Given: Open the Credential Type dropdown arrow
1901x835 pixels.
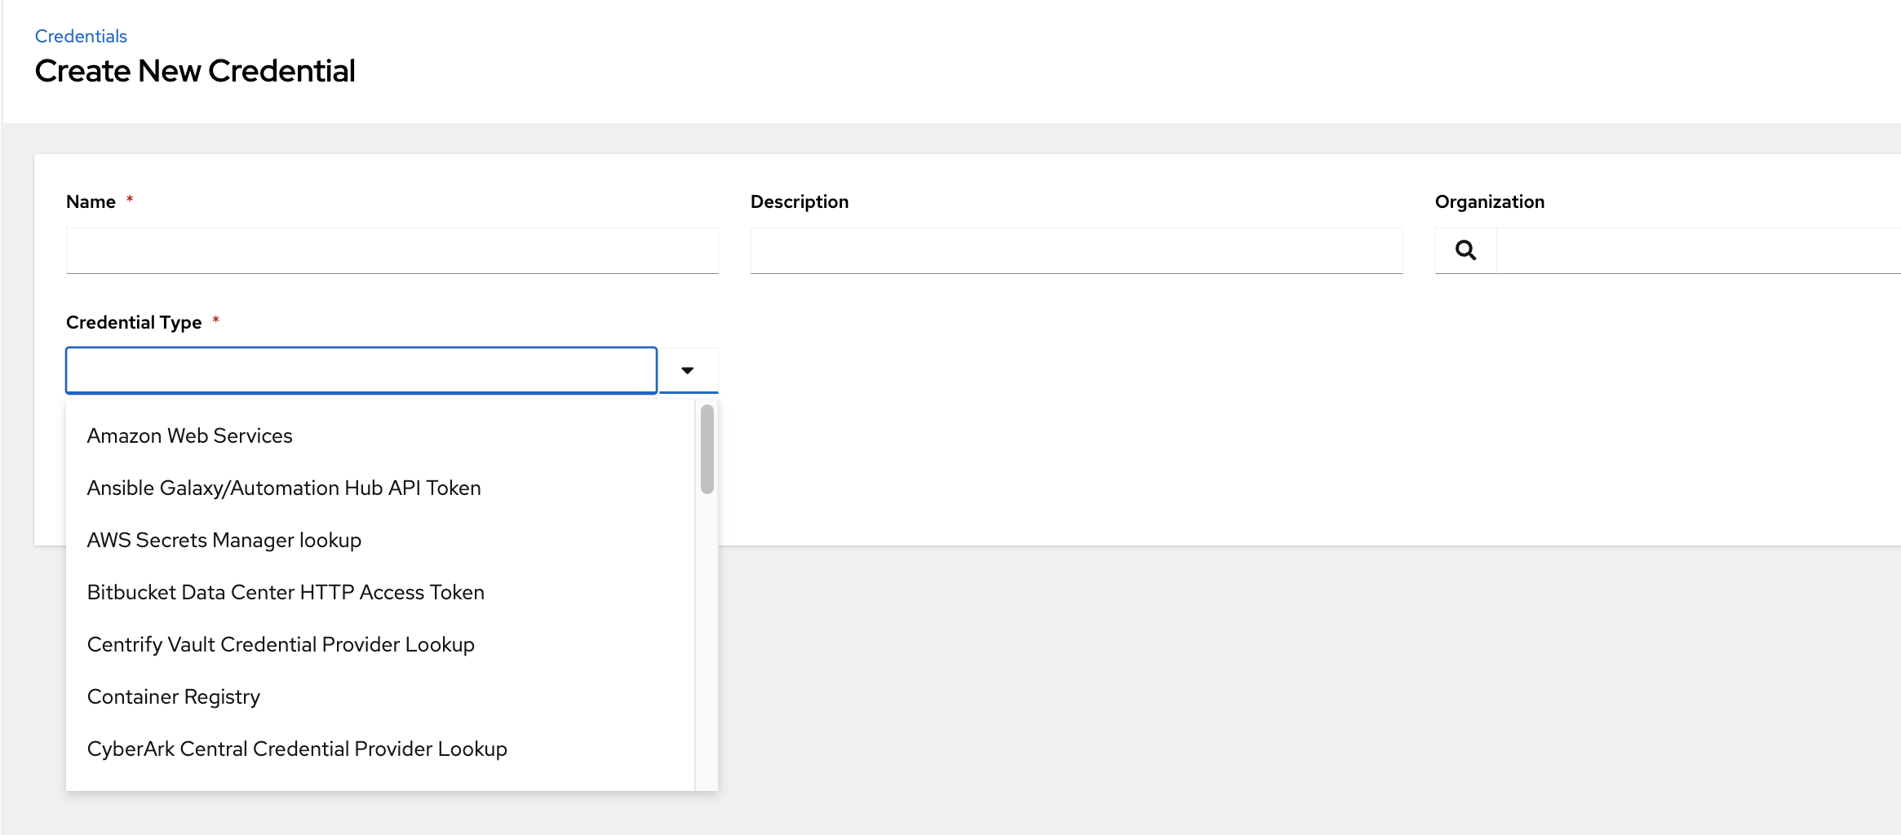Looking at the screenshot, I should (x=687, y=369).
